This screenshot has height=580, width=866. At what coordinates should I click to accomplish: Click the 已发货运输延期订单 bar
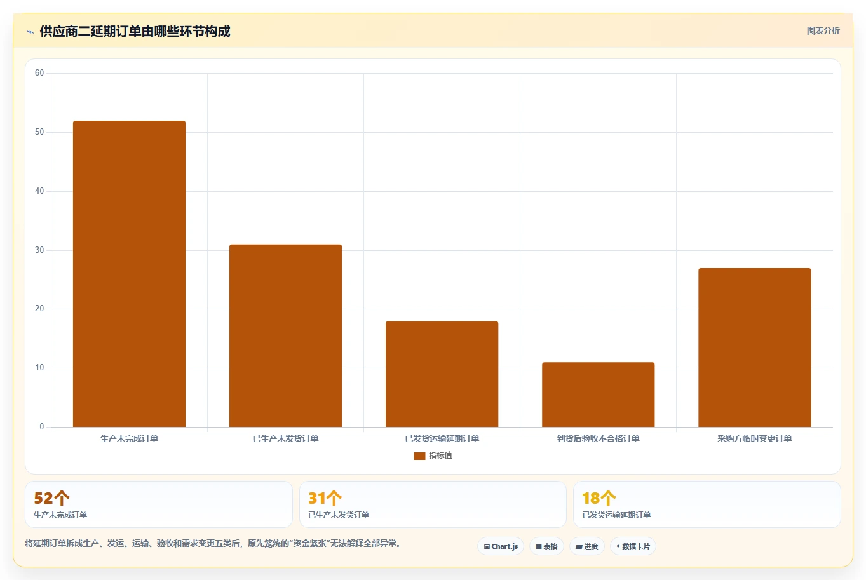[x=442, y=374]
